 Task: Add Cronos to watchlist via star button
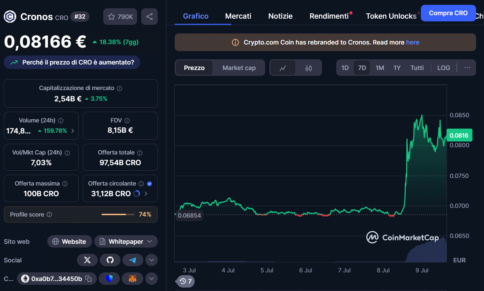120,17
